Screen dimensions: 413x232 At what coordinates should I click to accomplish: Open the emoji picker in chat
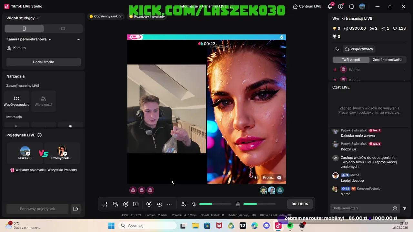coord(395,208)
